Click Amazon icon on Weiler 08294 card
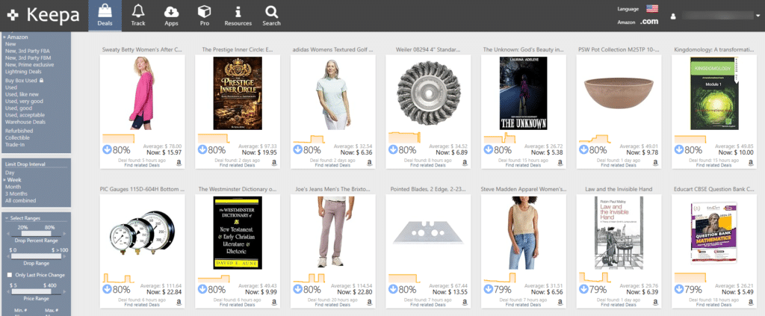Screen dimensions: 765x316 coord(465,162)
